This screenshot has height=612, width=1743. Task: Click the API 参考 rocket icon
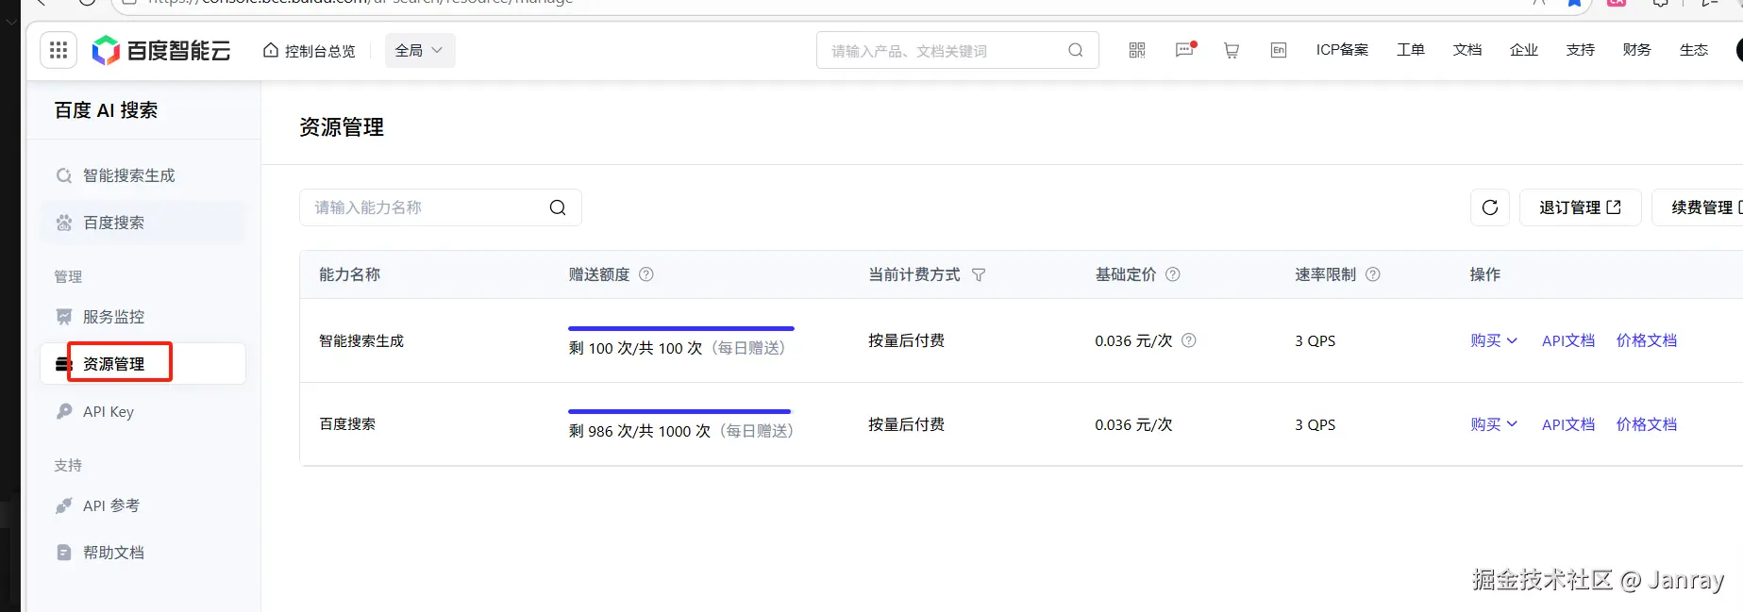pos(64,505)
